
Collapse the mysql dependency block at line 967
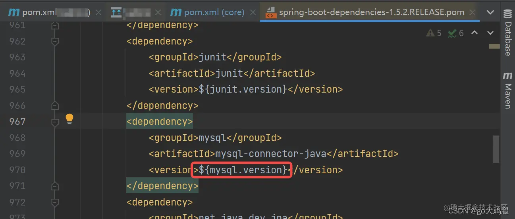click(55, 122)
